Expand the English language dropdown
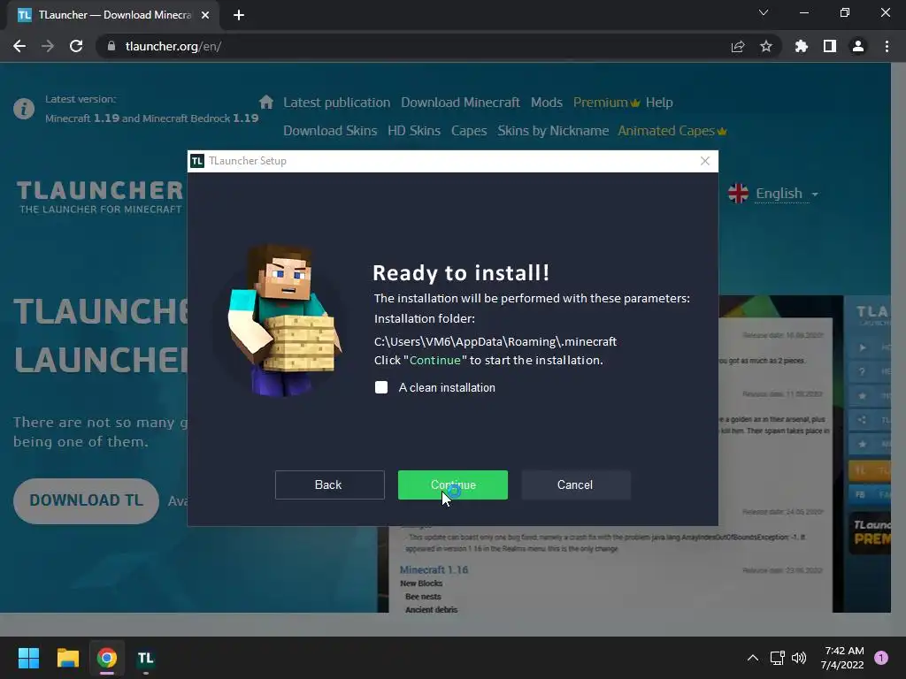This screenshot has height=679, width=906. [787, 194]
